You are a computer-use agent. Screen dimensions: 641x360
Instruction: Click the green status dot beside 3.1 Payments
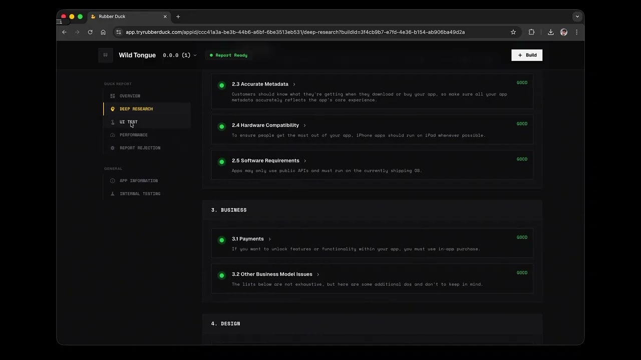(x=221, y=239)
